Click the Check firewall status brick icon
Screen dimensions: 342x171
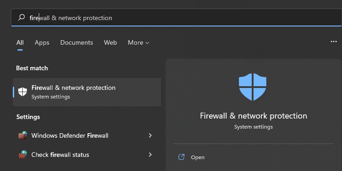[22, 155]
